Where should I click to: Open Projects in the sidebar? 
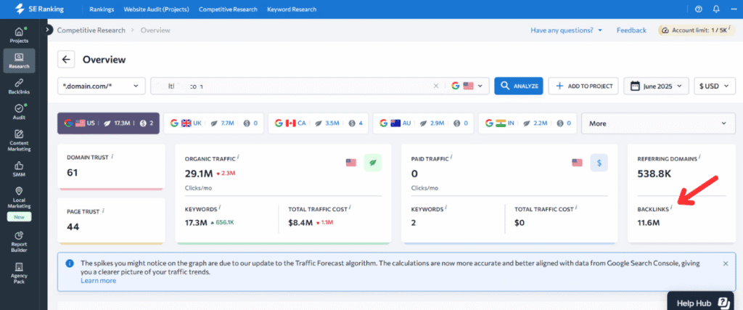(x=19, y=35)
